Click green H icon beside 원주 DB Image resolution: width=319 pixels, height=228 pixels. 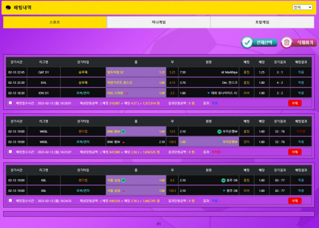point(223,180)
